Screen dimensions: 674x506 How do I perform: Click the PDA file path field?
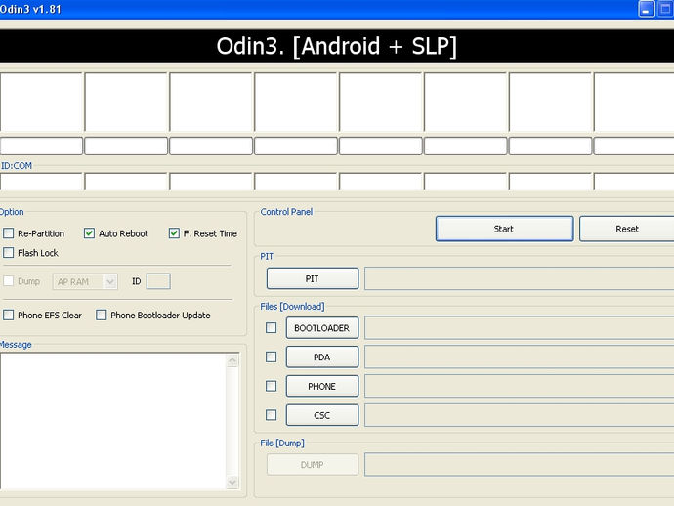coord(520,358)
